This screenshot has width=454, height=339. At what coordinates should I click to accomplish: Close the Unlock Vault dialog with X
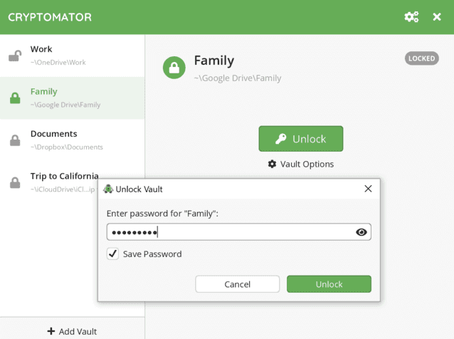tap(368, 189)
